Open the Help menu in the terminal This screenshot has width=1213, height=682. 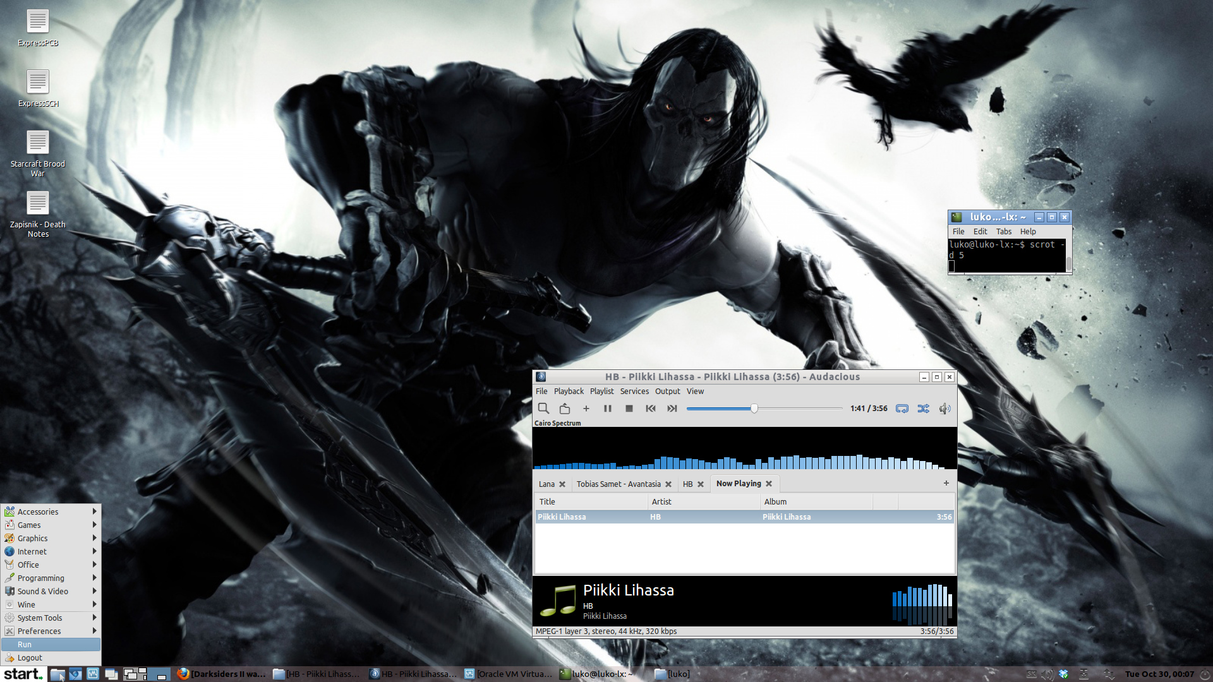coord(1028,232)
